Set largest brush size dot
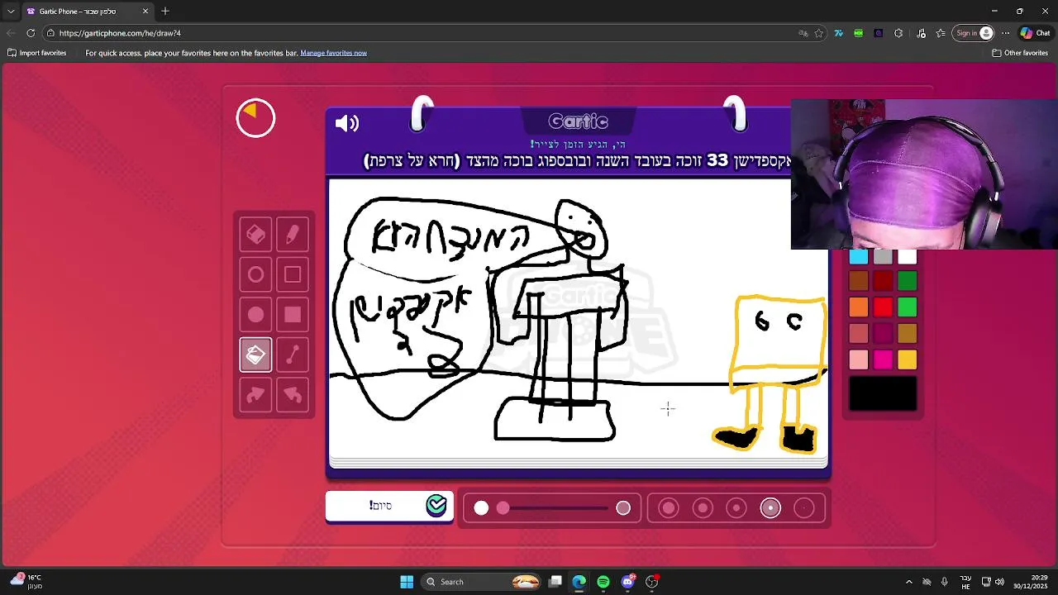 (623, 508)
